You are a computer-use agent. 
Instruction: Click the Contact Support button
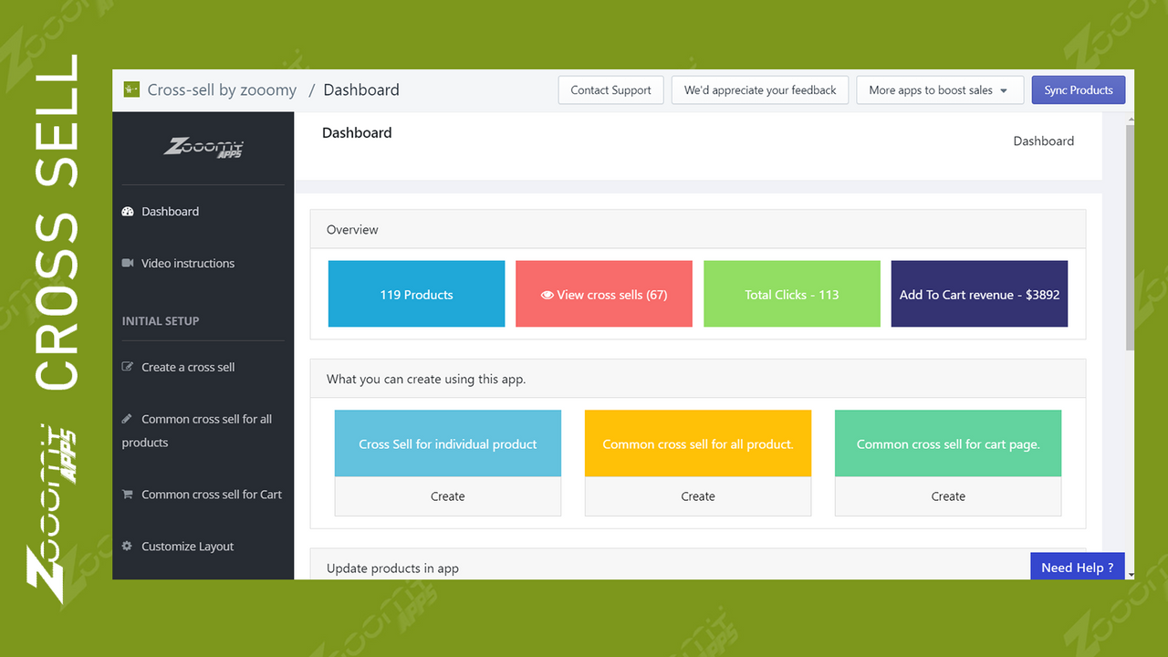610,90
